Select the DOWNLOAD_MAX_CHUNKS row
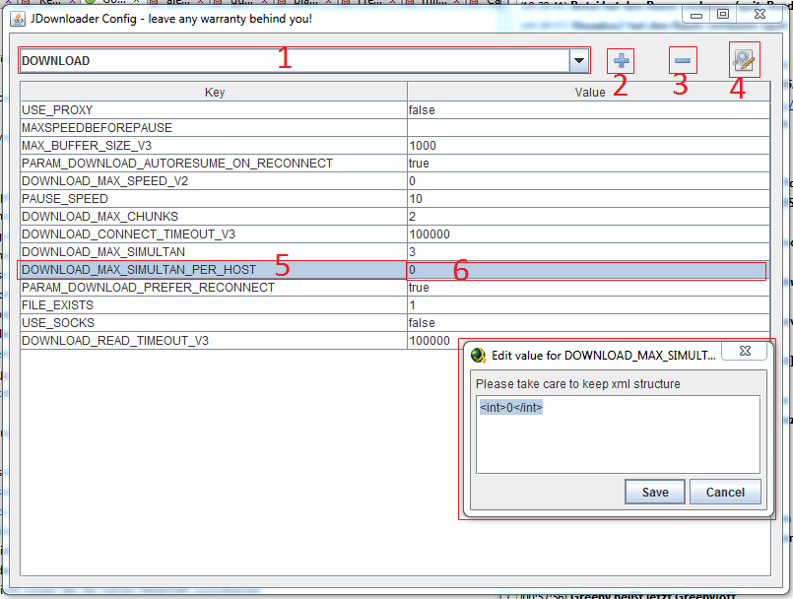Screen dimensions: 793x599 pyautogui.click(x=214, y=217)
